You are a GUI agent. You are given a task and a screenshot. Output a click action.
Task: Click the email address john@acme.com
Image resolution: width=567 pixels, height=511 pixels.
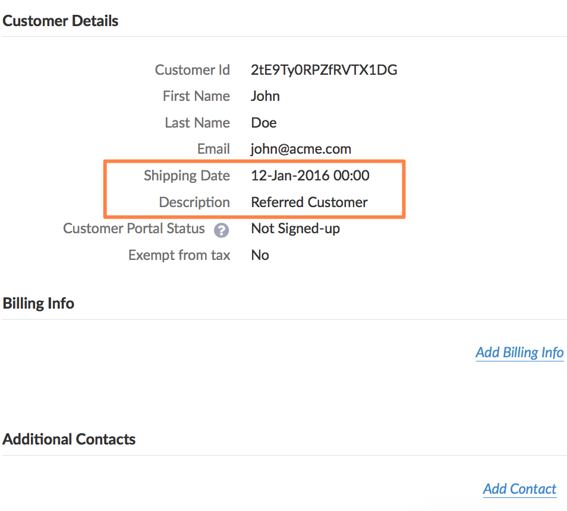coord(301,149)
